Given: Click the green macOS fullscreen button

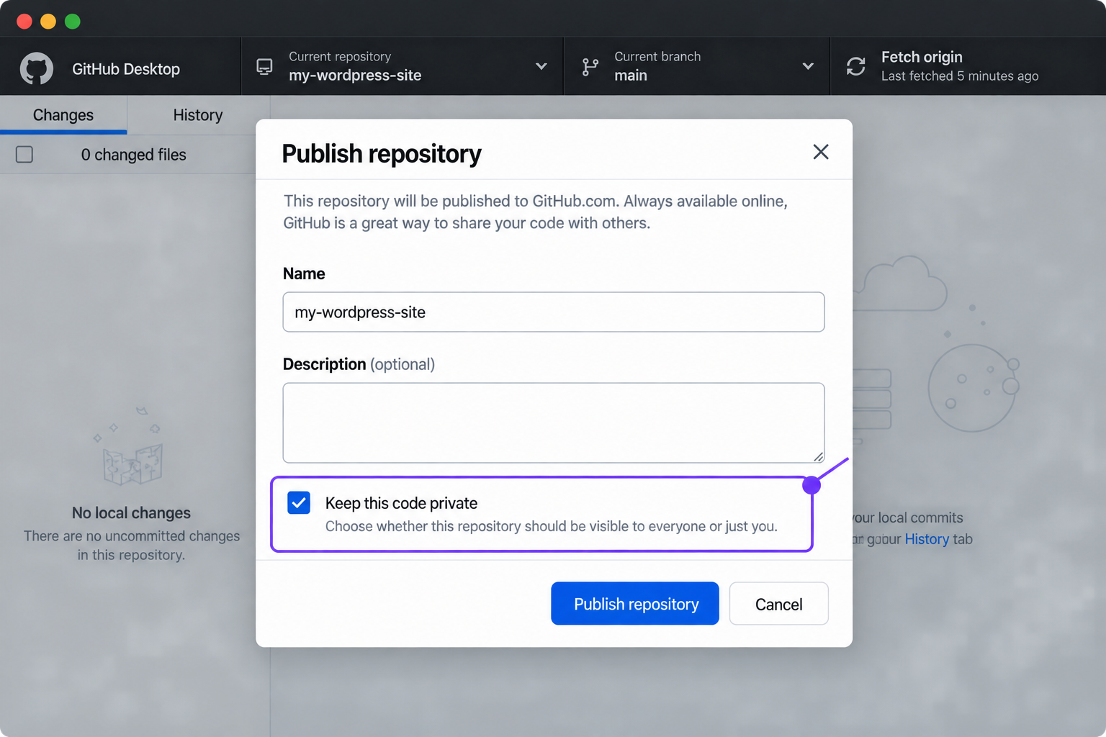Looking at the screenshot, I should coord(73,21).
